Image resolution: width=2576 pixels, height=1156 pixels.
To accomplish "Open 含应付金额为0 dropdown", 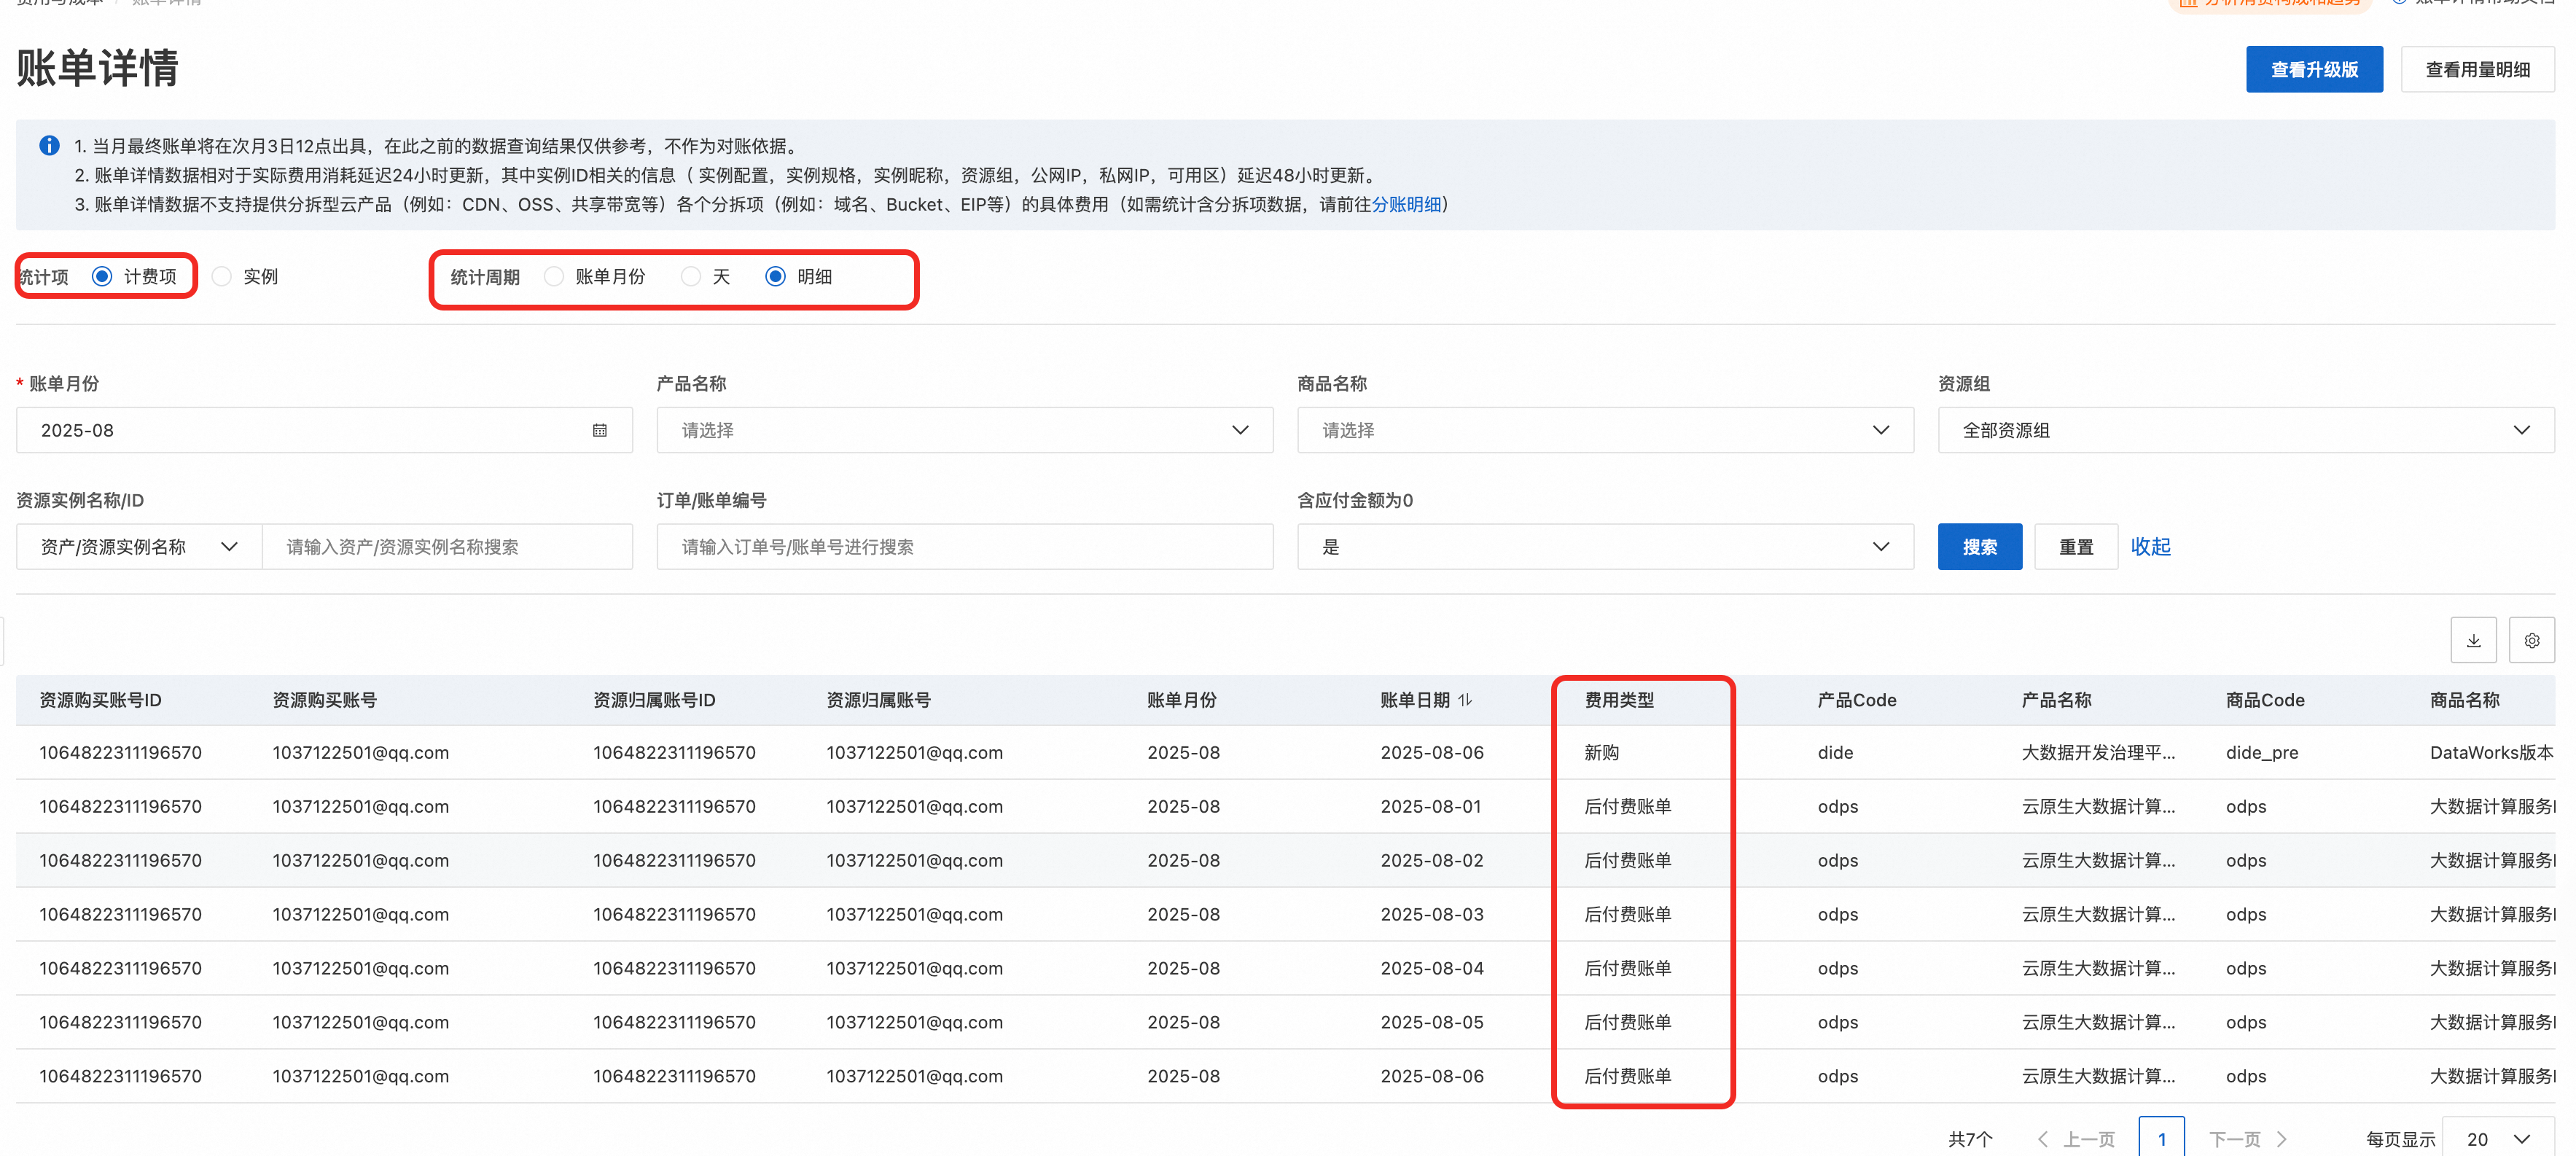I will 1604,547.
